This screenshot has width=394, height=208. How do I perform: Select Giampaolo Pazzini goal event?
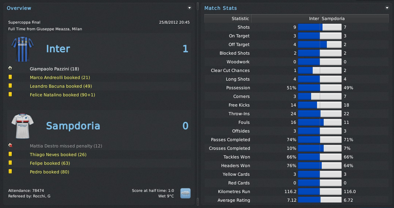tap(55, 69)
